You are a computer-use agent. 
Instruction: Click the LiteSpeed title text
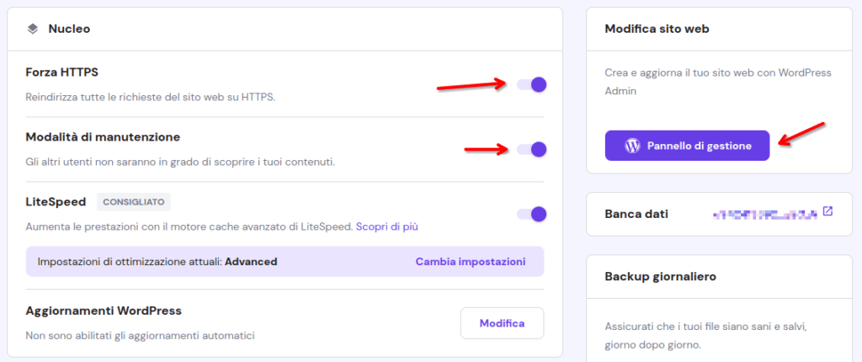56,202
